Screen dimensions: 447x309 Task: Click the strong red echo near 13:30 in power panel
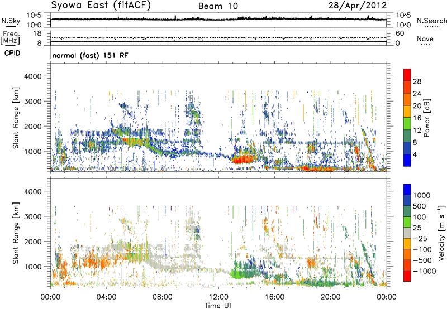click(242, 159)
